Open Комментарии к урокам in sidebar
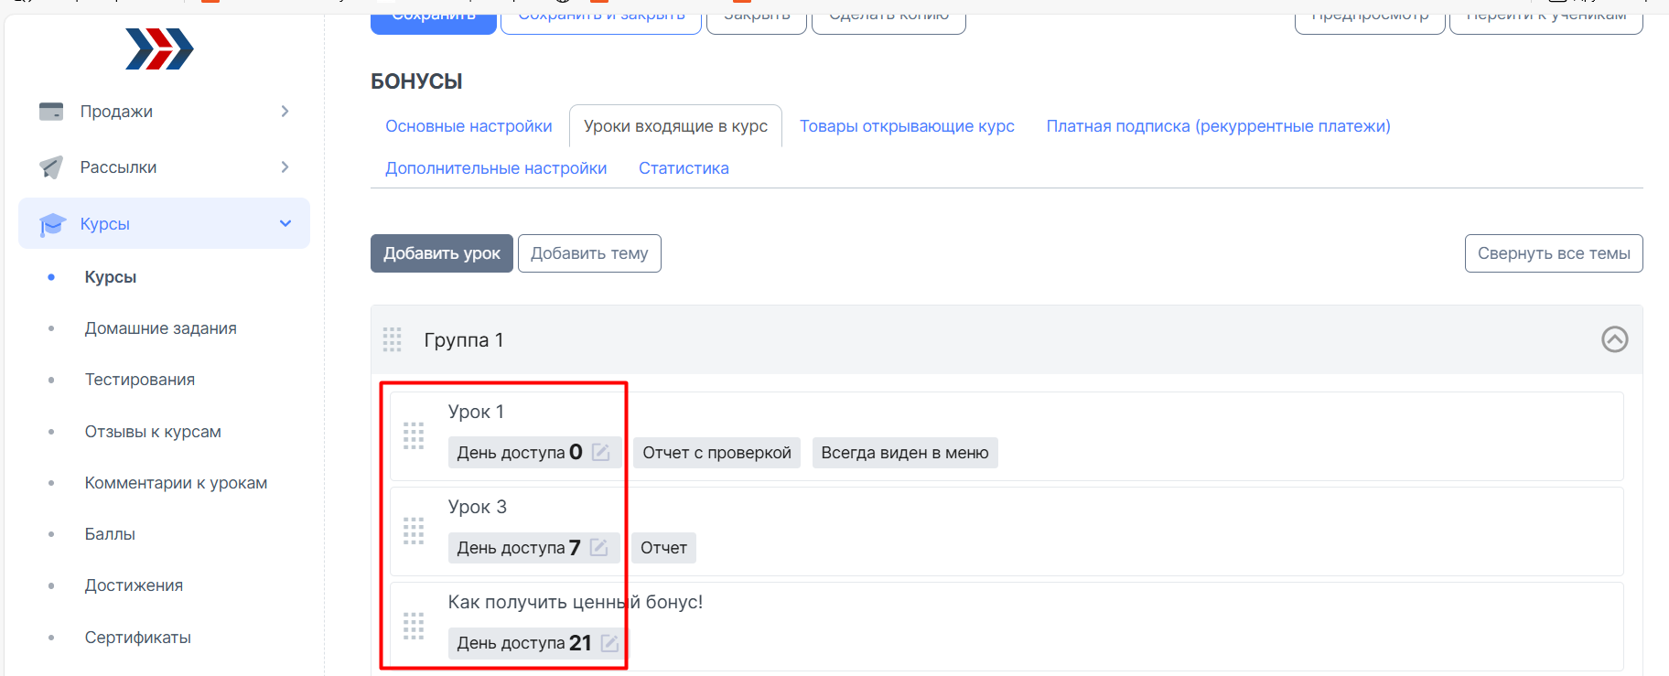1669x676 pixels. [x=176, y=483]
